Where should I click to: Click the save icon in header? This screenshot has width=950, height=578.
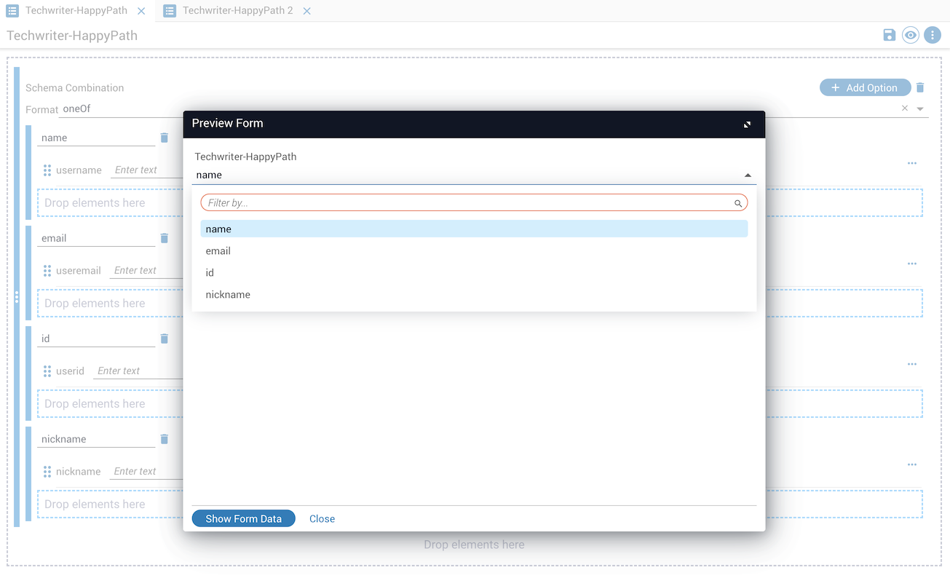889,35
